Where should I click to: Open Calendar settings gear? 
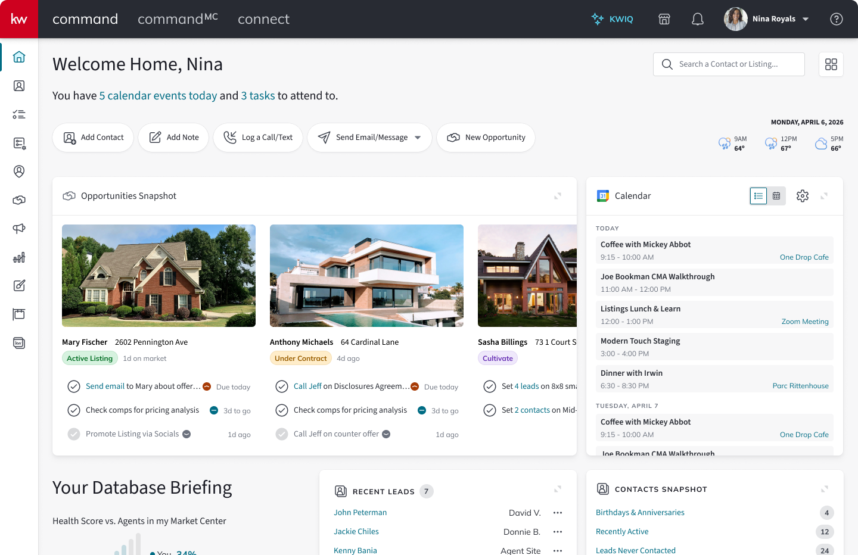click(803, 196)
